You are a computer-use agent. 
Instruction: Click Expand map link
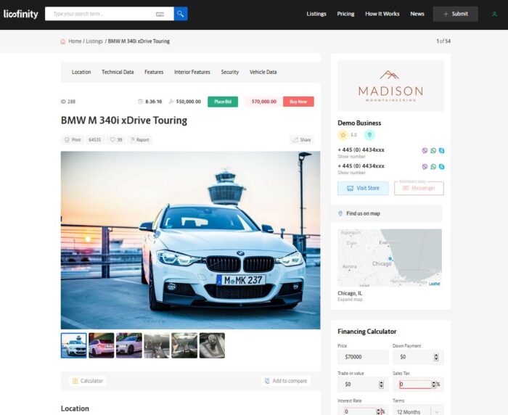tap(350, 300)
